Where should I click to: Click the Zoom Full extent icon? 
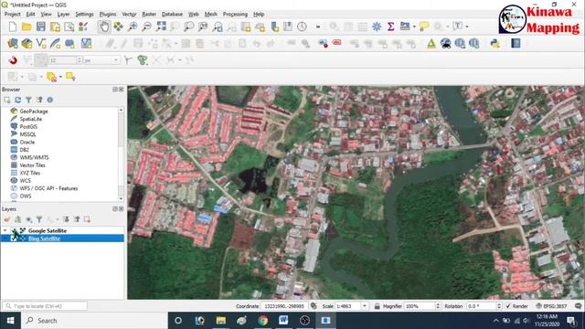coord(161,27)
